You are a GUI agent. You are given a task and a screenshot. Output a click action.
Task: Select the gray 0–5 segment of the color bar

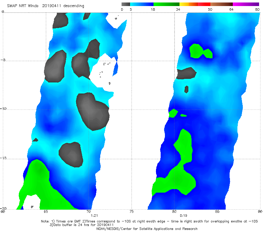pyautogui.click(x=125, y=4)
